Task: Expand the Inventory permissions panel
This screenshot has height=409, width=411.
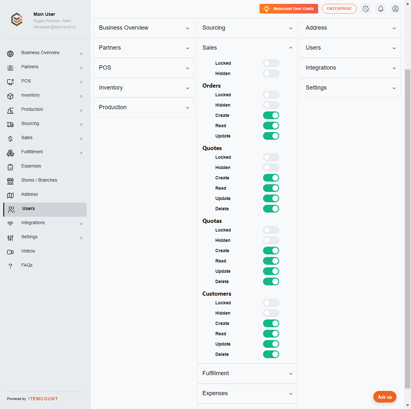Action: coord(144,88)
